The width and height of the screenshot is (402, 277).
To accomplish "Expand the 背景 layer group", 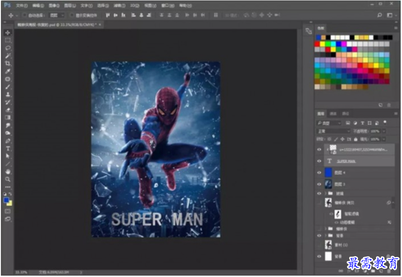I will click(326, 235).
